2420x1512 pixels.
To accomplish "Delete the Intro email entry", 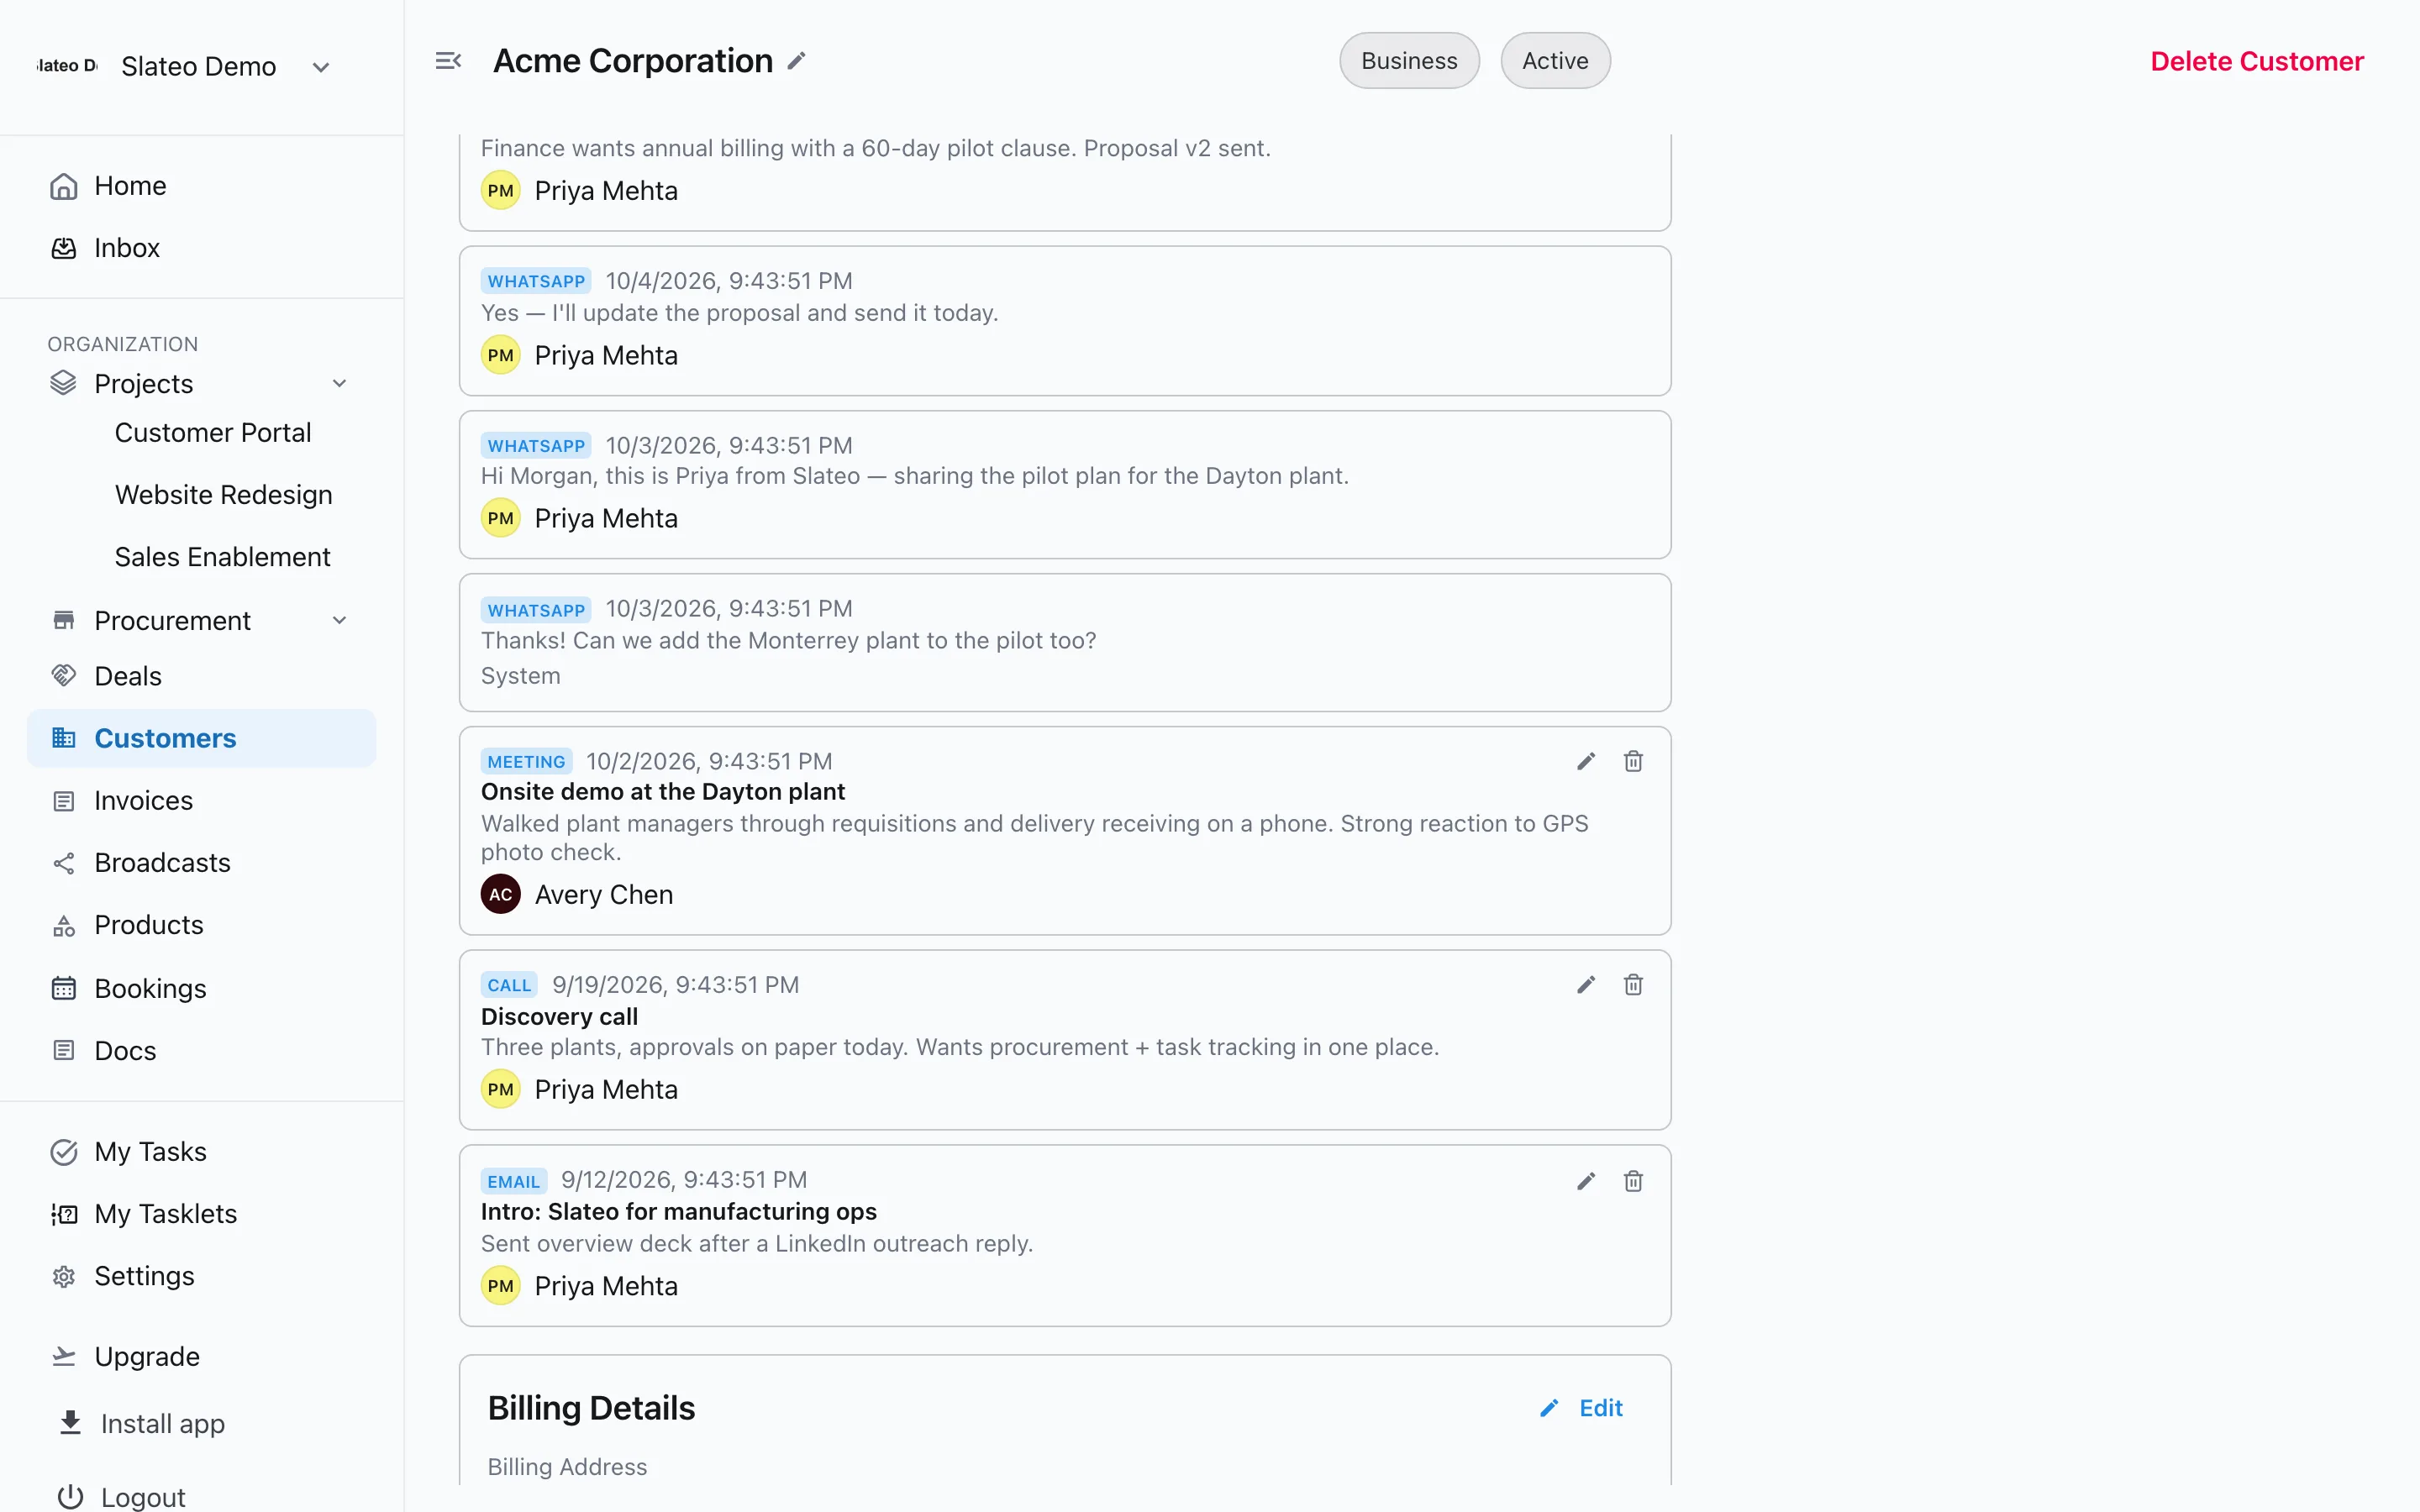I will tap(1633, 1182).
